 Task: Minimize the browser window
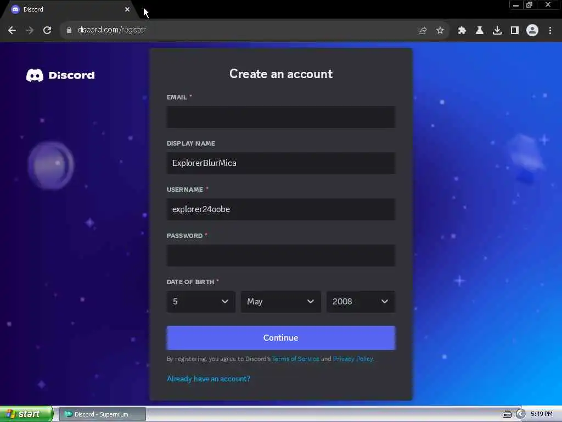coord(516,5)
